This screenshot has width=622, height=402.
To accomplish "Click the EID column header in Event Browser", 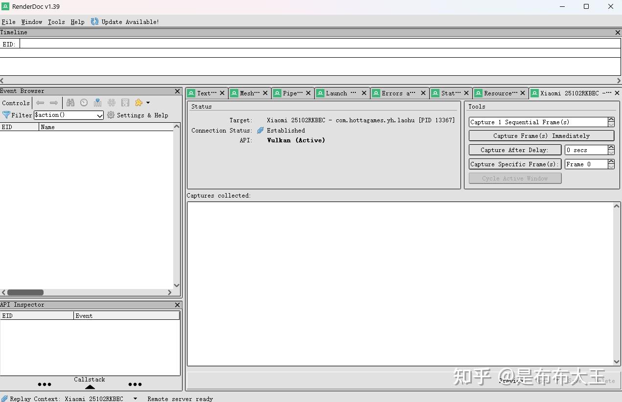I will coord(20,127).
